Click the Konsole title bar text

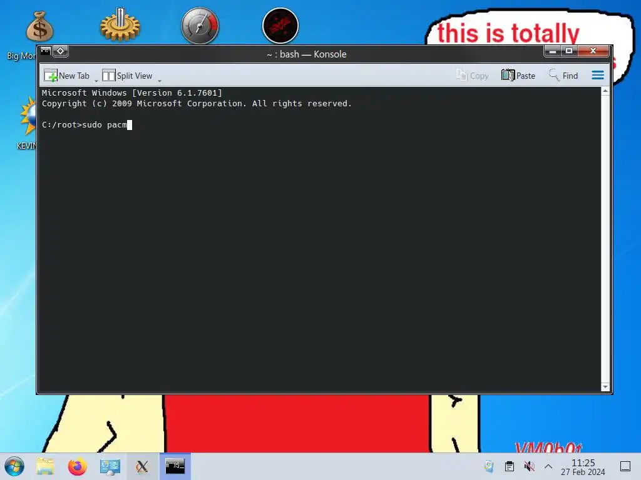(306, 54)
